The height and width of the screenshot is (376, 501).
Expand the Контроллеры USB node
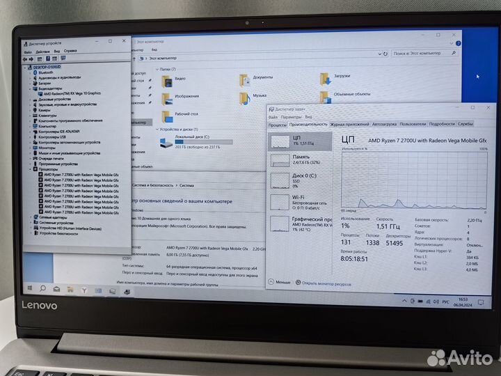[x=31, y=137]
